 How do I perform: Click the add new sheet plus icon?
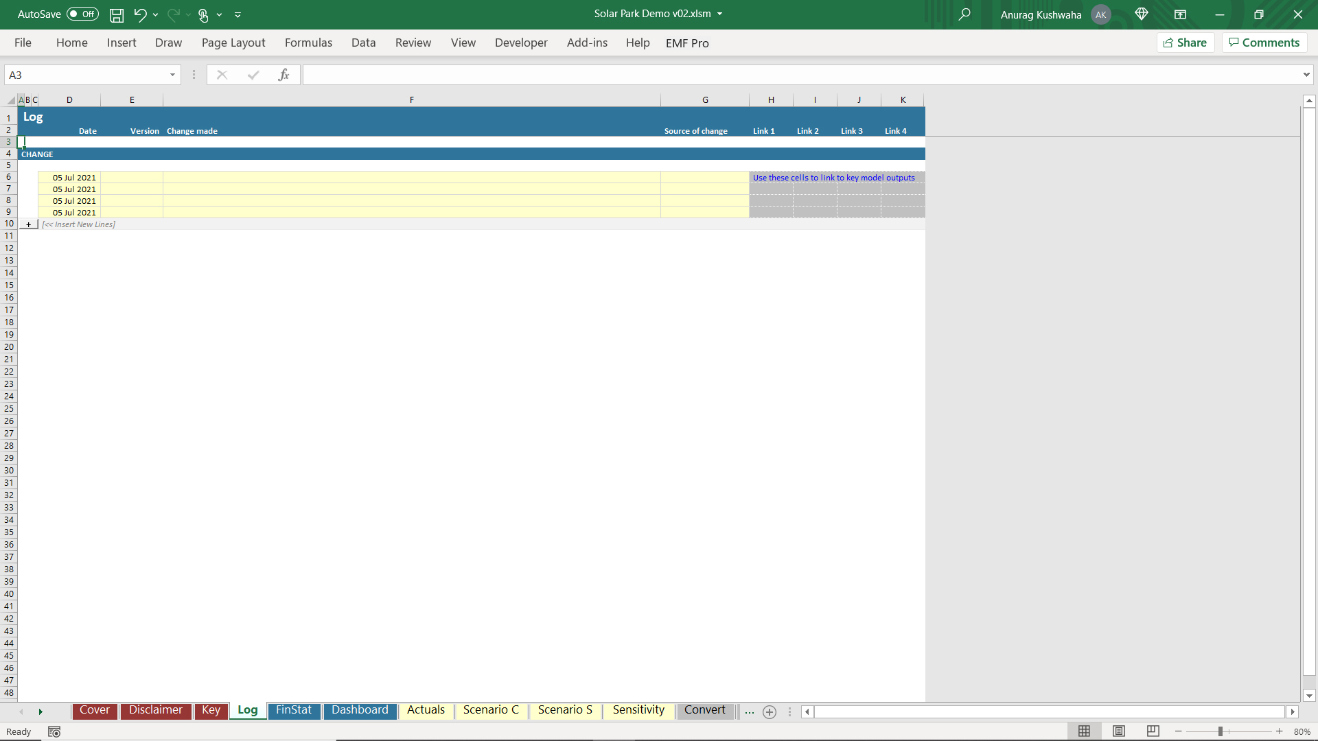(770, 712)
